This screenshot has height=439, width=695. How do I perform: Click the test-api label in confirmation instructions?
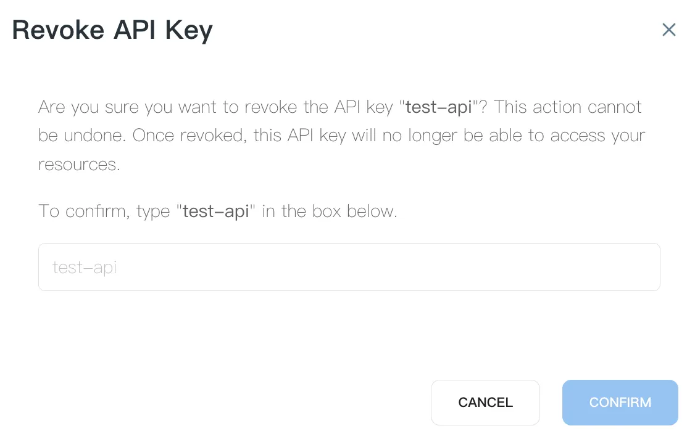pyautogui.click(x=215, y=211)
